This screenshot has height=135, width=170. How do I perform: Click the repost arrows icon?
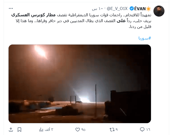point(112,129)
